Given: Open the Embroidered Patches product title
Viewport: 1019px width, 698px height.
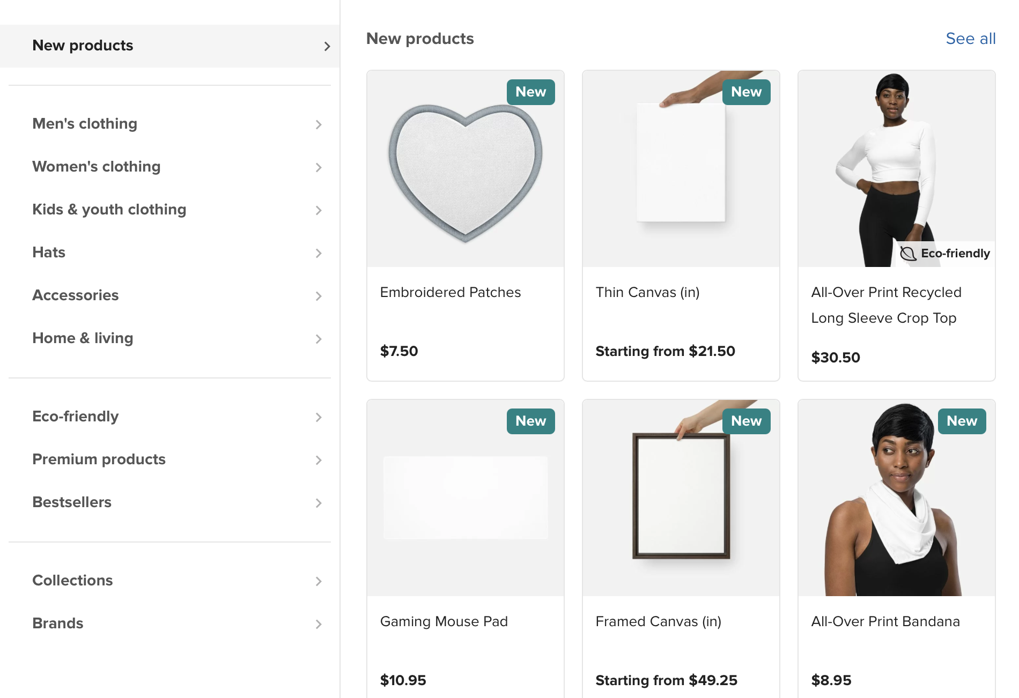Looking at the screenshot, I should 450,292.
